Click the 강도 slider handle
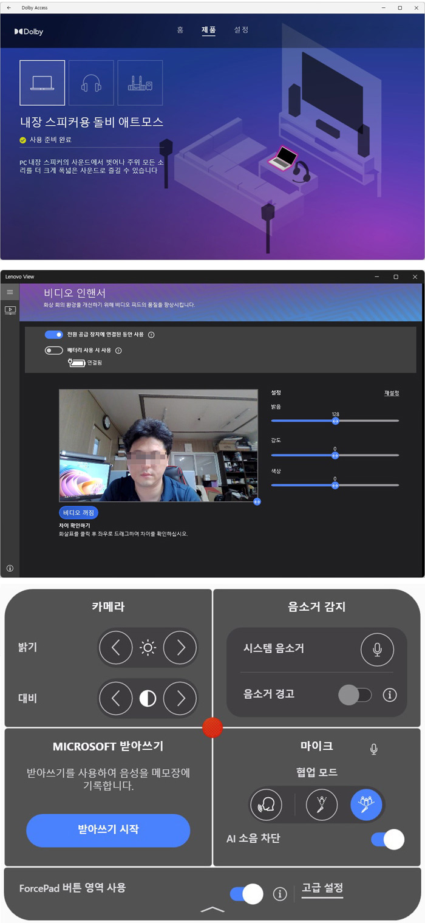The height and width of the screenshot is (923, 425). pos(335,455)
